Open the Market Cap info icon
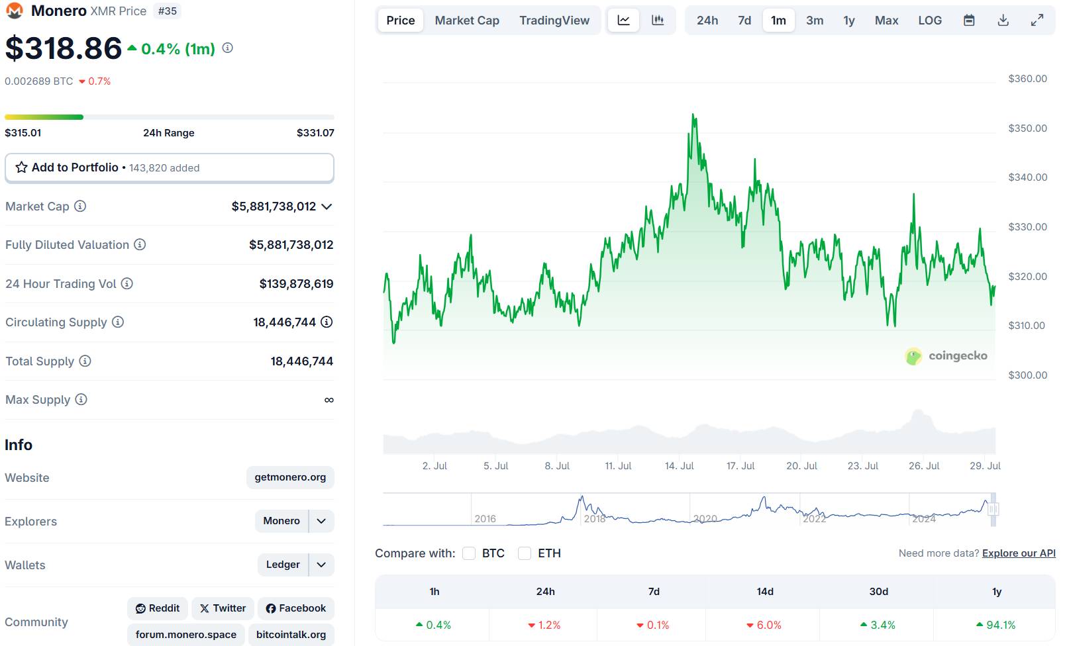 point(80,206)
